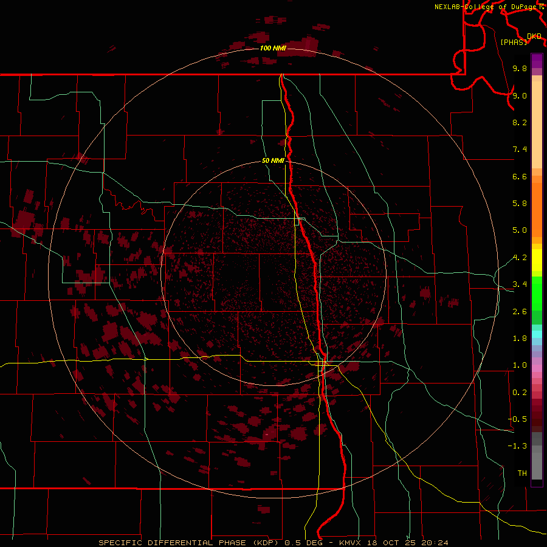Click the 50 NMI range ring label
This screenshot has height=547, width=547.
point(273,161)
